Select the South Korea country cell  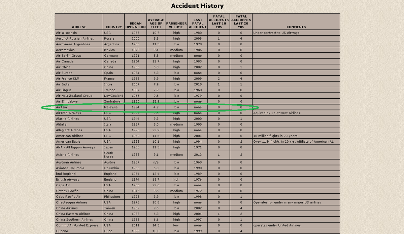[113, 154]
